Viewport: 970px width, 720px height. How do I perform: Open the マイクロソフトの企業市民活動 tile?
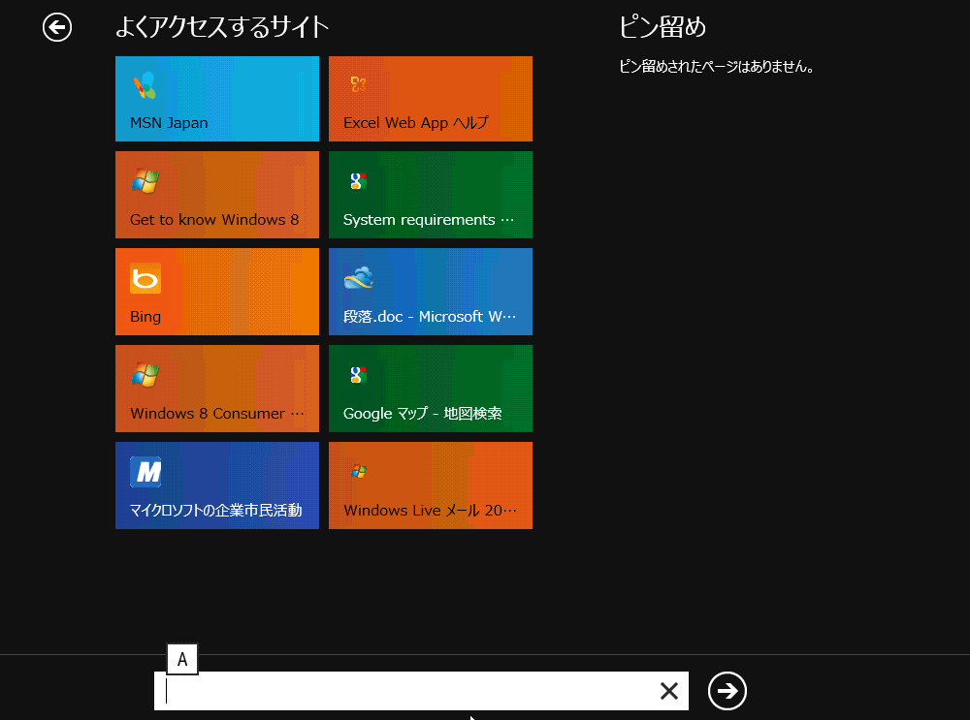217,485
